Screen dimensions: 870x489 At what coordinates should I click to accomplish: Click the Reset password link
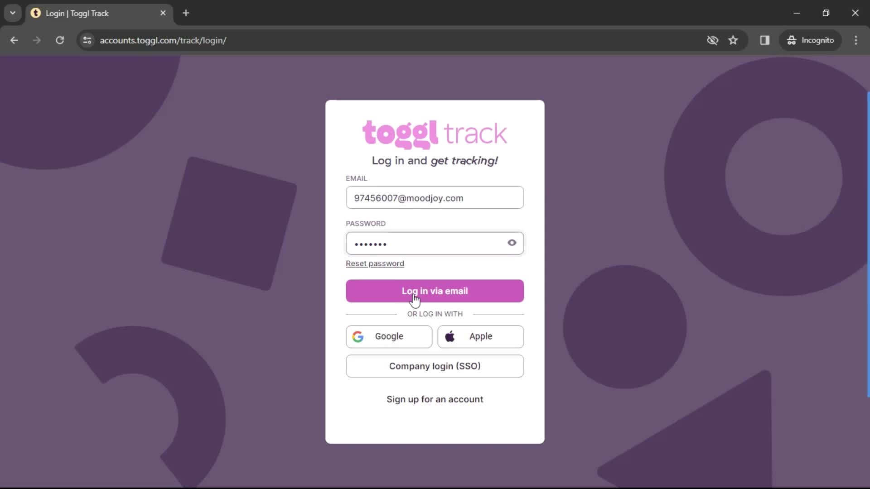[375, 264]
